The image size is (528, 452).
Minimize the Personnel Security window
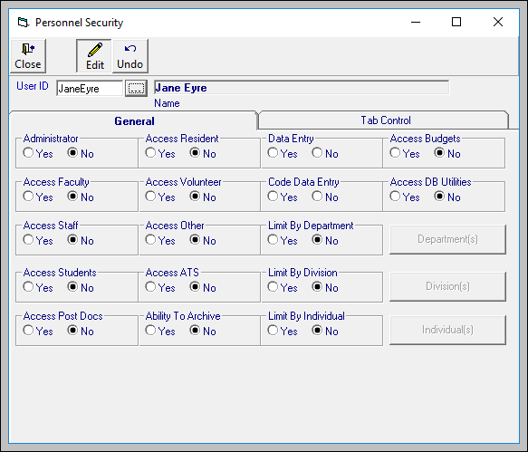point(416,23)
